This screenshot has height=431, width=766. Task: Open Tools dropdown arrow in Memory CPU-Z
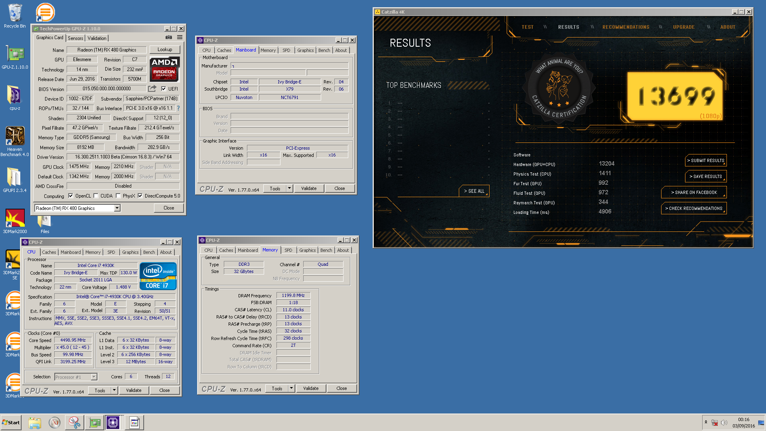[291, 388]
